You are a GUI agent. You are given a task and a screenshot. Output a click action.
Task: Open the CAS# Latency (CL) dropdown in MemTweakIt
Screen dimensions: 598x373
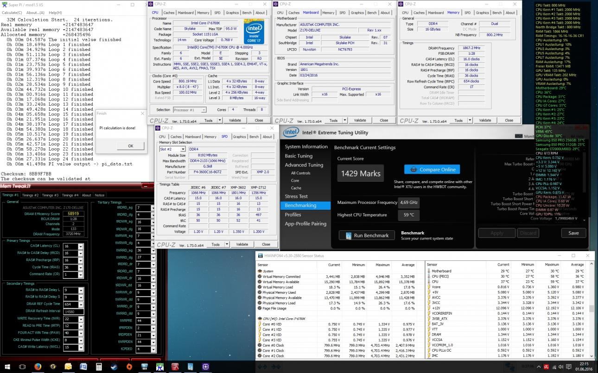coord(81,247)
